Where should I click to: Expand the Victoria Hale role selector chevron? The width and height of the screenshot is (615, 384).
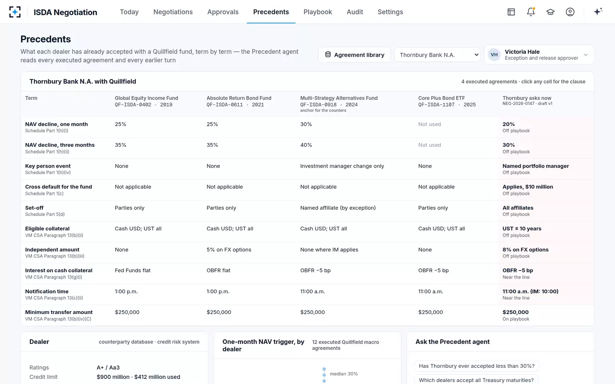(x=586, y=55)
